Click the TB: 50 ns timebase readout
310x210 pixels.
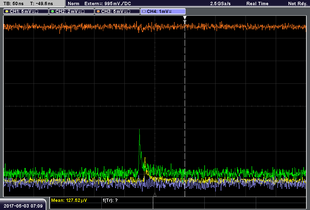[13, 4]
